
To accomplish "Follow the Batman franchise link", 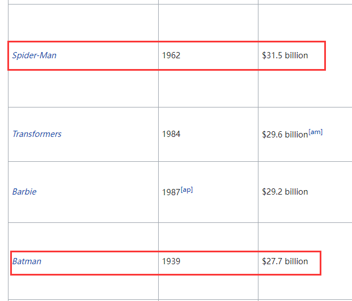I will coord(27,261).
